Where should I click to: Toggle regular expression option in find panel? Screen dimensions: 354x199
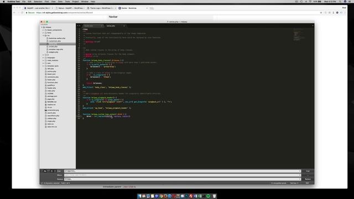(x=42, y=171)
